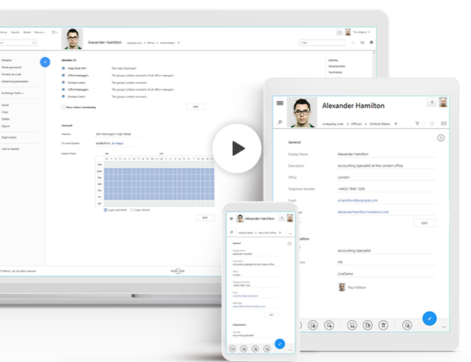This screenshot has height=362, width=471.
Task: Click blue pencil edit button on laptop
Action: [x=45, y=62]
